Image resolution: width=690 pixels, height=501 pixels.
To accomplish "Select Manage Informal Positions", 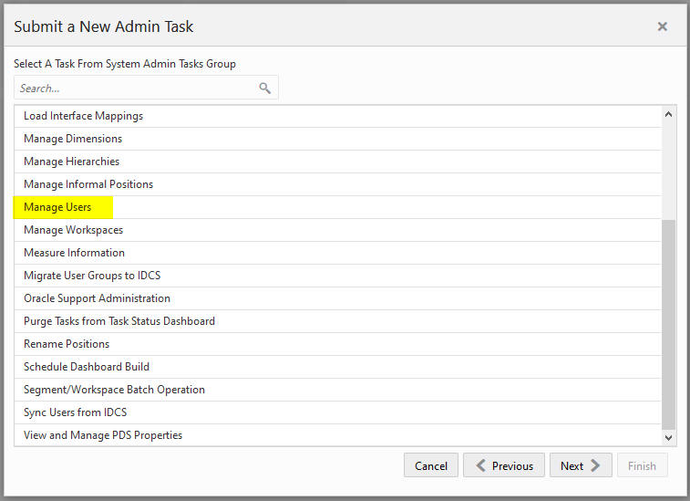I will coord(337,184).
